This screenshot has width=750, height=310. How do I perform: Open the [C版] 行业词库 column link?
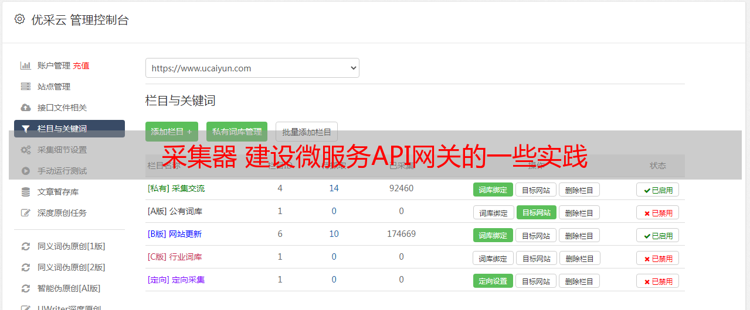pos(175,257)
